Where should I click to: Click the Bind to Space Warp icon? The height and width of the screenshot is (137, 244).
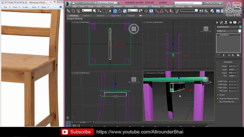(78, 11)
